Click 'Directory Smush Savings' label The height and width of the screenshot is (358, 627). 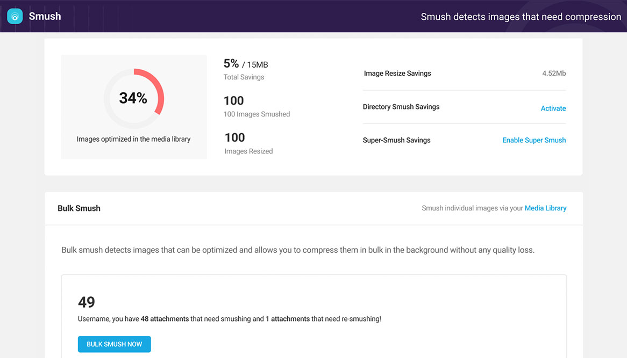pyautogui.click(x=401, y=107)
